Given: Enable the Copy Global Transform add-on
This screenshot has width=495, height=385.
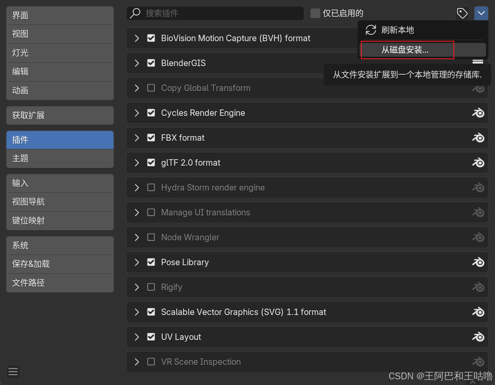Looking at the screenshot, I should click(x=151, y=88).
